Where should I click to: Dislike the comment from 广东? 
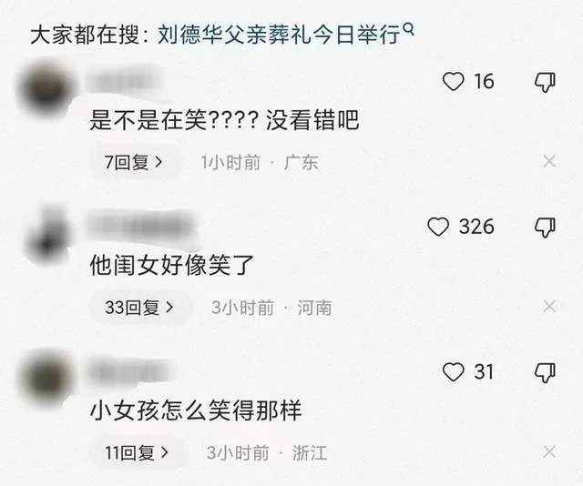545,82
